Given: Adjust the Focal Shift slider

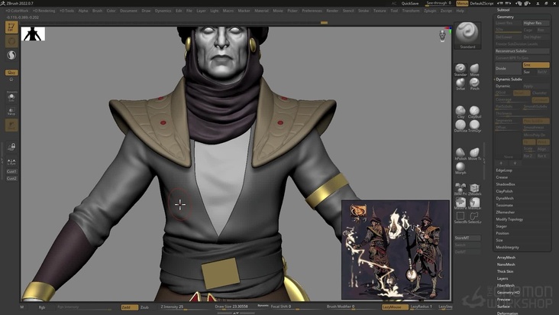Looking at the screenshot, I should tap(290, 307).
